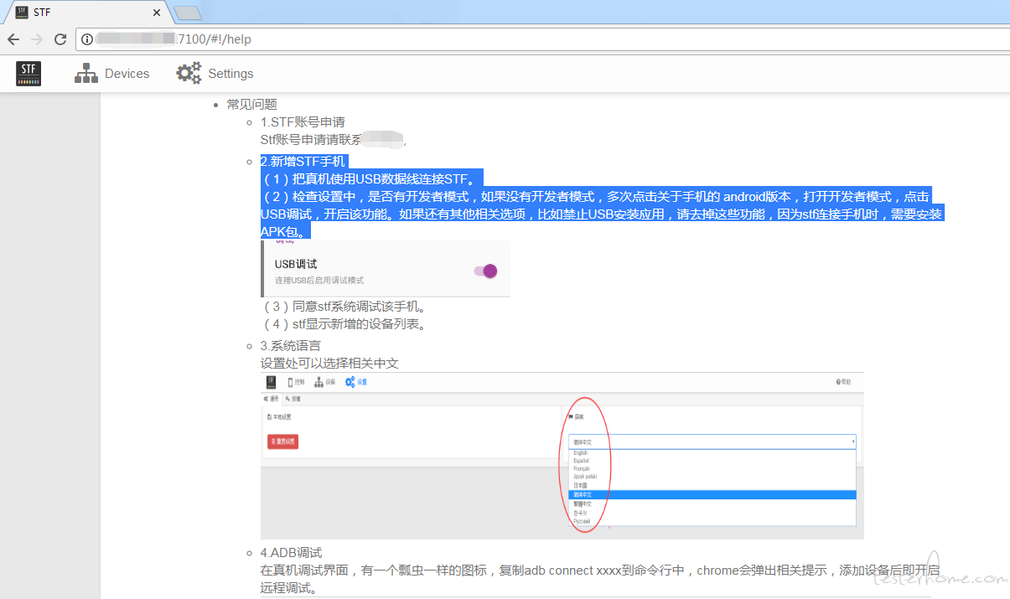The image size is (1010, 599).
Task: Choose Русский in the language list
Action: [x=582, y=521]
